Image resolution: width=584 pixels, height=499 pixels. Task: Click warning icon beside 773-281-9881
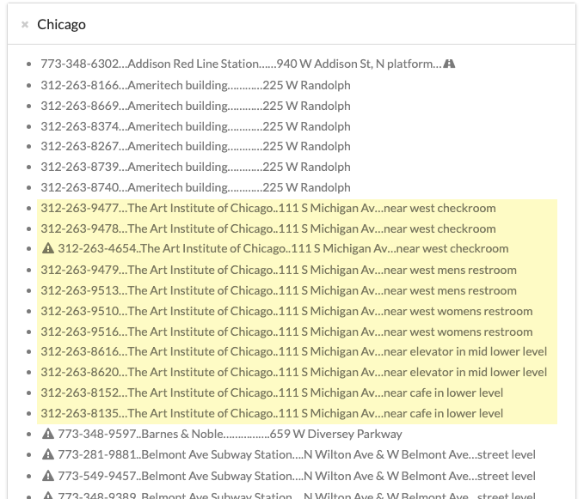point(48,454)
